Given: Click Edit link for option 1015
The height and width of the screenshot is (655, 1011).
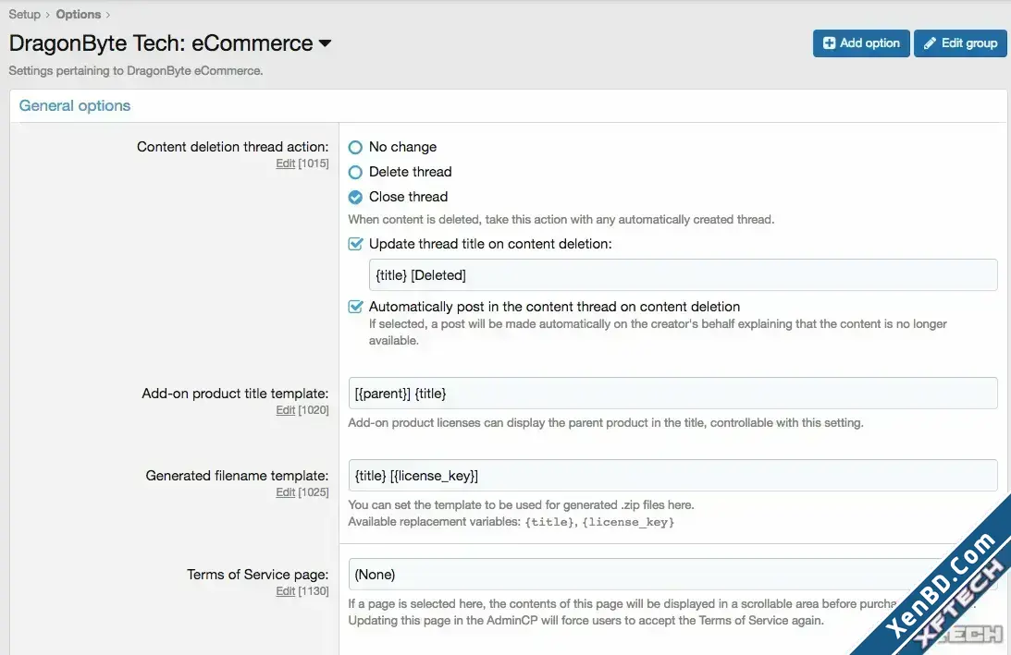Looking at the screenshot, I should 285,164.
